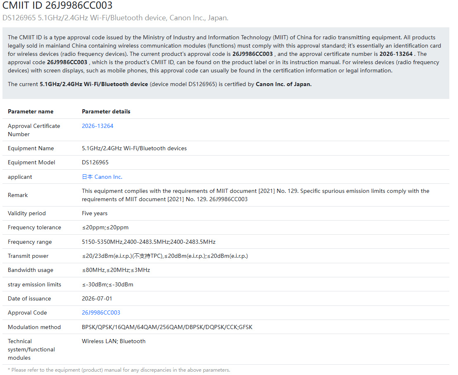Viewport: 458px width, 375px height.
Task: Click the Transmit power value text
Action: pyautogui.click(x=165, y=256)
